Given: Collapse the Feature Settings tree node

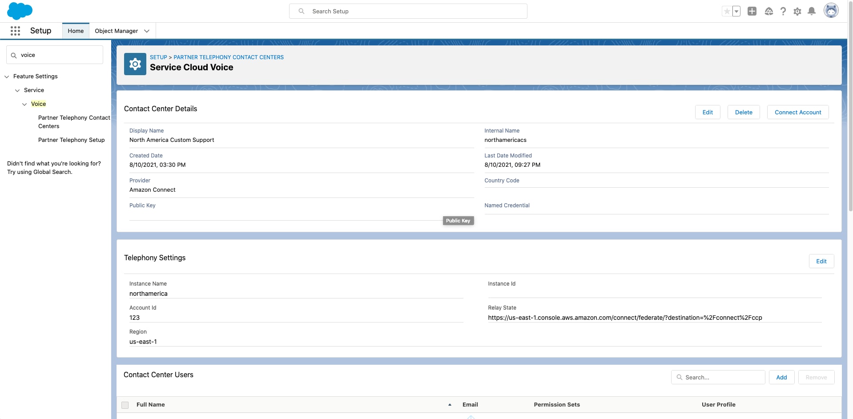Looking at the screenshot, I should pyautogui.click(x=7, y=77).
